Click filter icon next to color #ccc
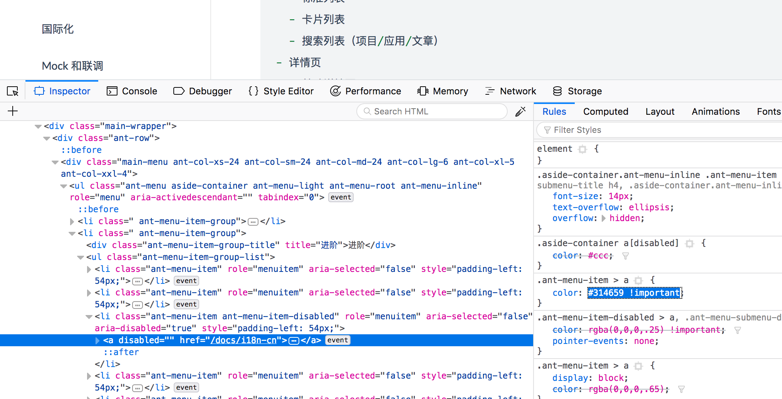This screenshot has width=782, height=399. [x=626, y=256]
